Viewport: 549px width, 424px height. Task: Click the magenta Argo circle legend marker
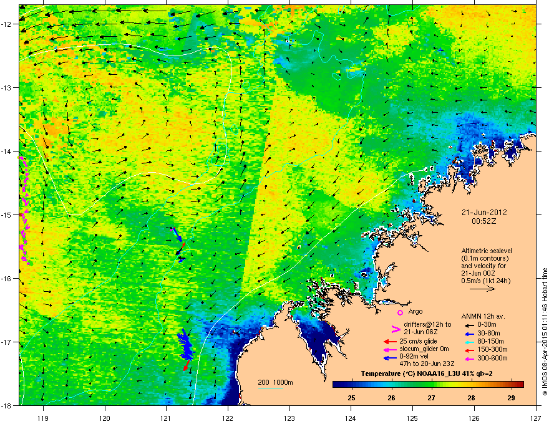coord(400,312)
